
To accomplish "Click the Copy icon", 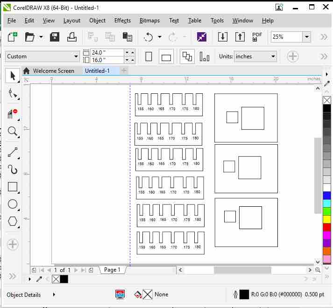I will pyautogui.click(x=110, y=37).
